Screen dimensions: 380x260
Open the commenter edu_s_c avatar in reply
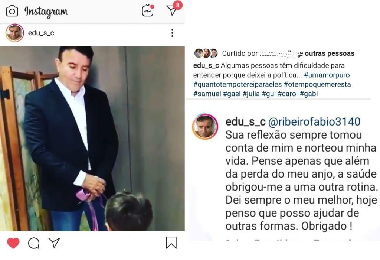click(205, 127)
